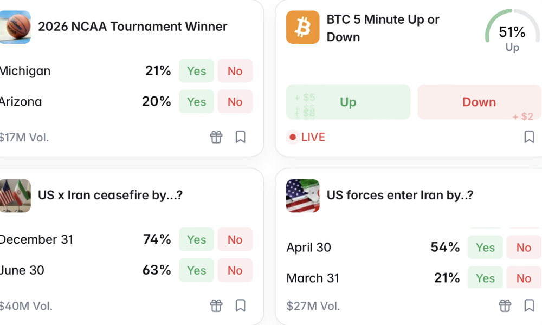Choose Yes on ceasefire by December 31
This screenshot has width=542, height=325.
tap(196, 239)
